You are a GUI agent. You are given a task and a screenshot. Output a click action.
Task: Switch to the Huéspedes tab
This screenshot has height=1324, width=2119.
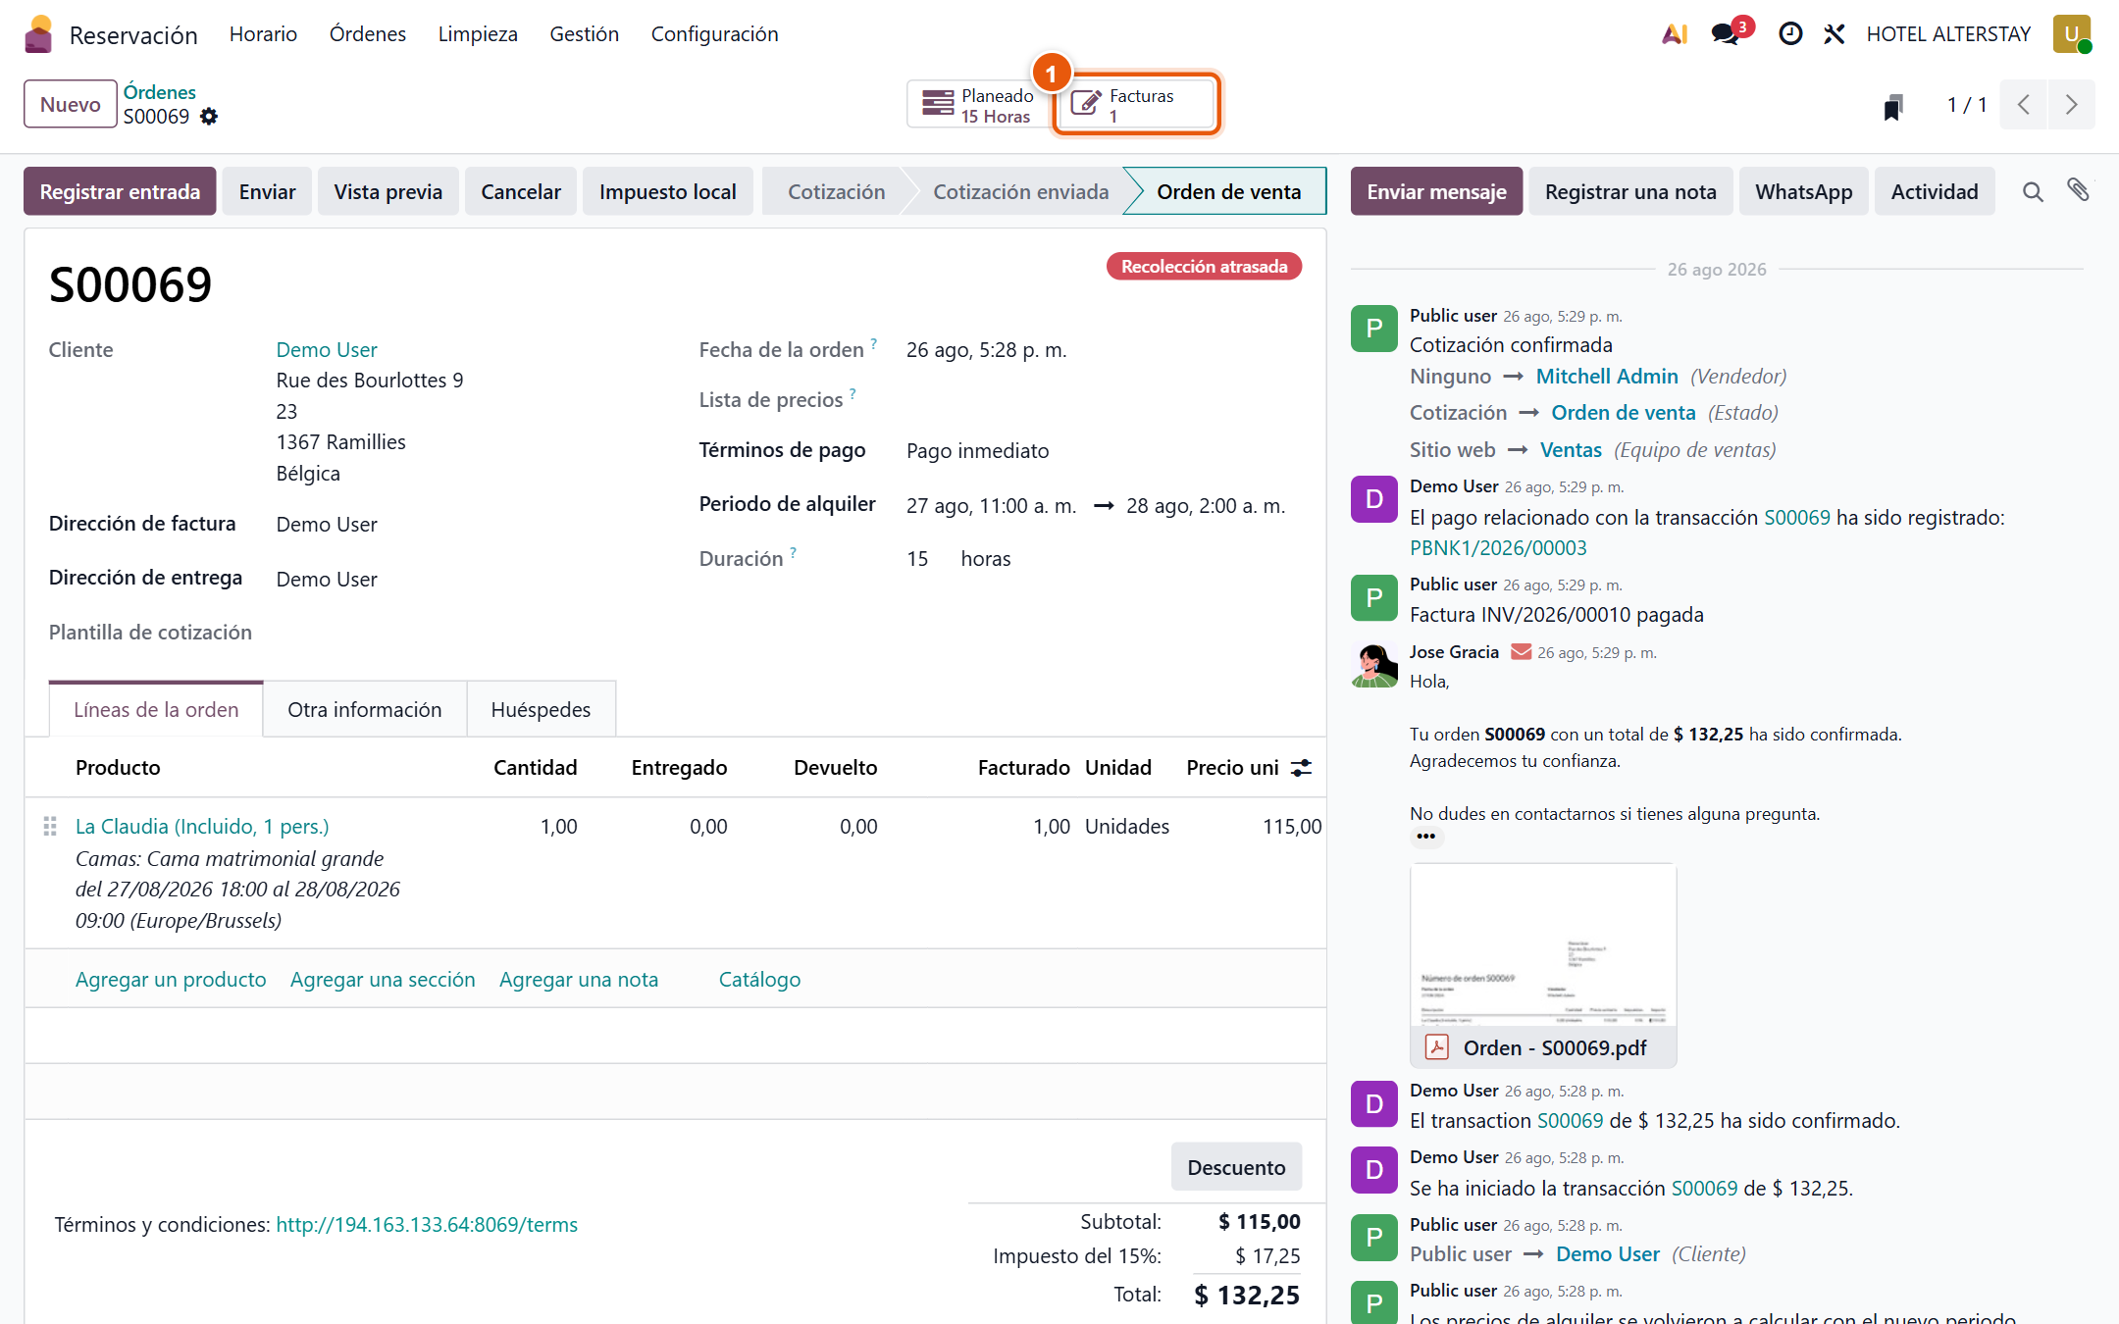[x=541, y=709]
